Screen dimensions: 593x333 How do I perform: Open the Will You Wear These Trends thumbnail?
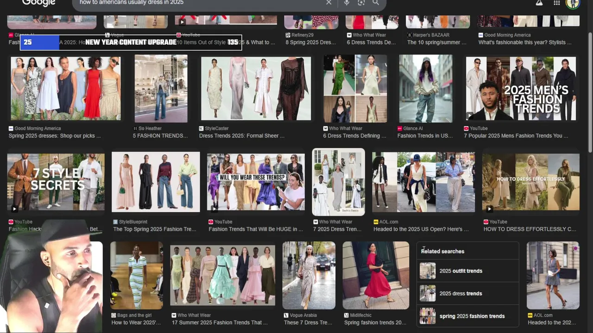(x=256, y=182)
